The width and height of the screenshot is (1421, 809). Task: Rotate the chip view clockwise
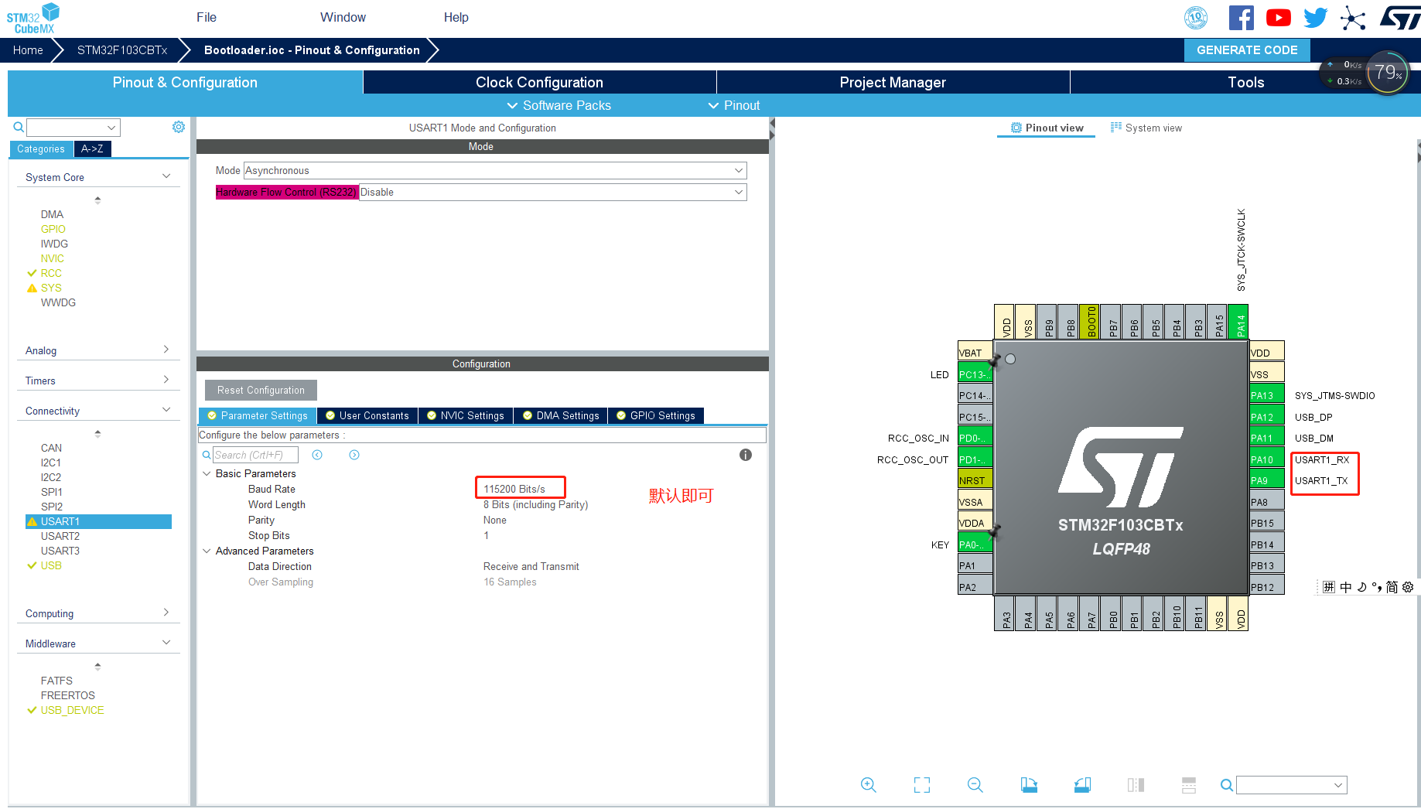point(1029,785)
